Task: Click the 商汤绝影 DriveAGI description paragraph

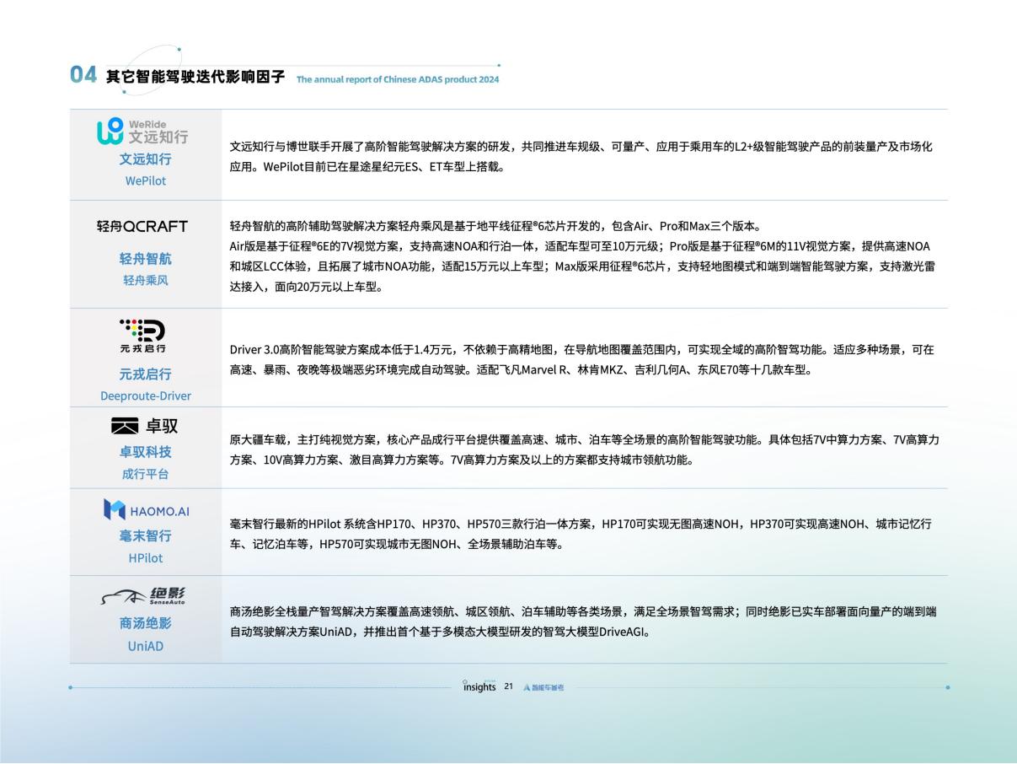Action: 582,621
